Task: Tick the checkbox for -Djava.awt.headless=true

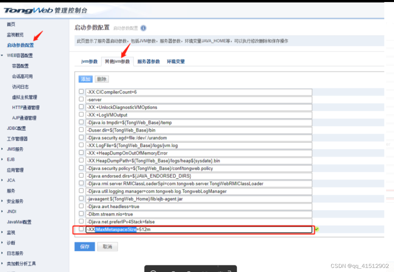Action: pyautogui.click(x=81, y=206)
